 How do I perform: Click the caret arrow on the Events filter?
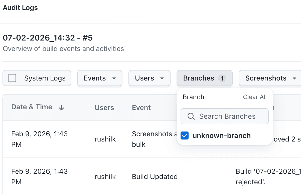coord(114,78)
